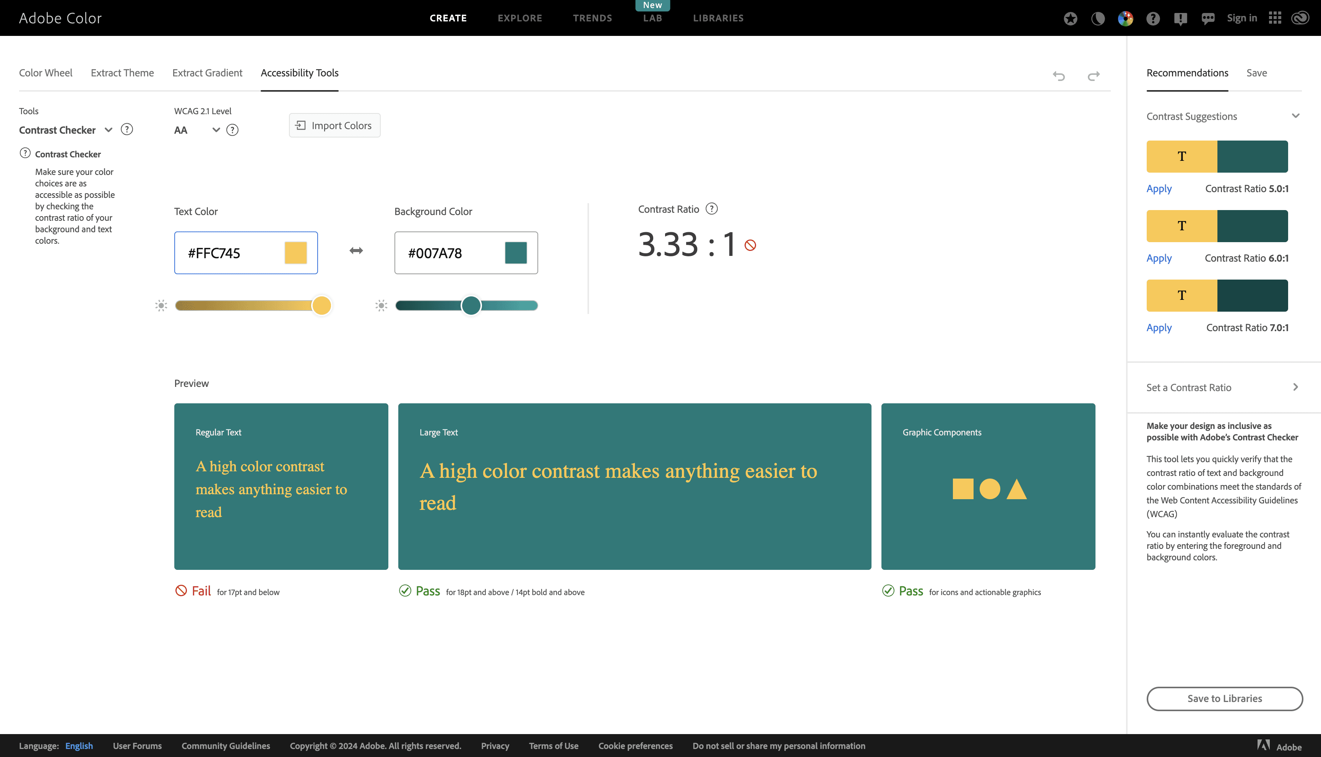The height and width of the screenshot is (757, 1321).
Task: Apply the 6.0:1 contrast suggestion
Action: [x=1159, y=258]
